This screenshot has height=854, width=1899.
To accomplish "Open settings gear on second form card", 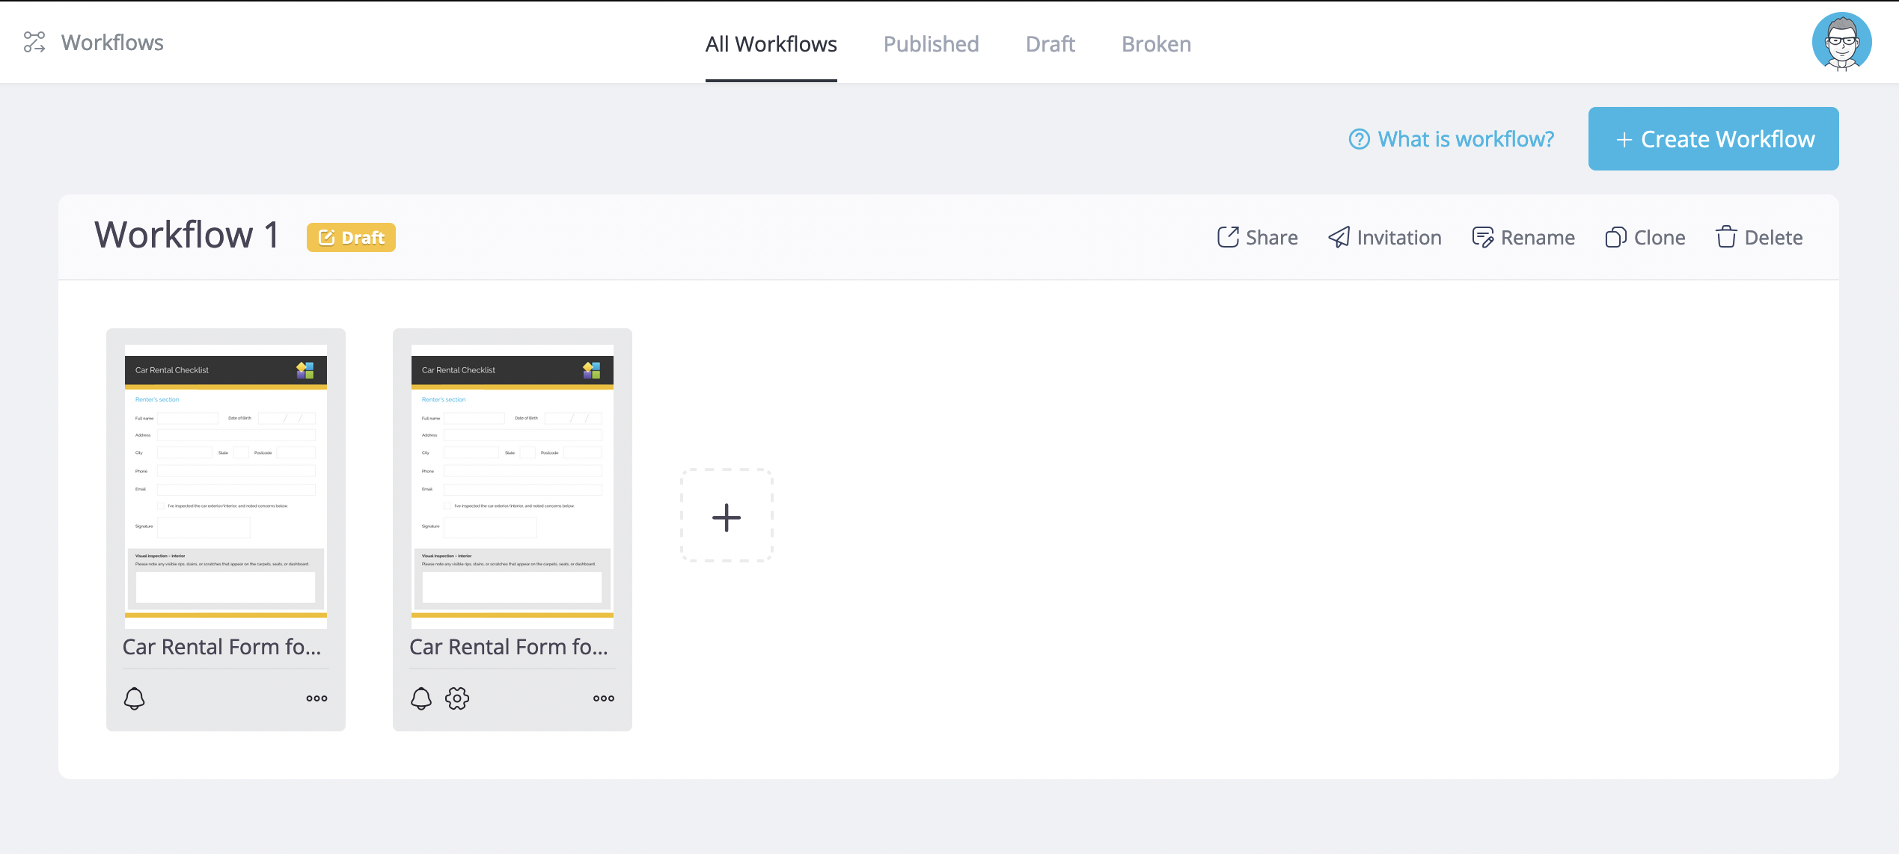I will click(x=457, y=698).
